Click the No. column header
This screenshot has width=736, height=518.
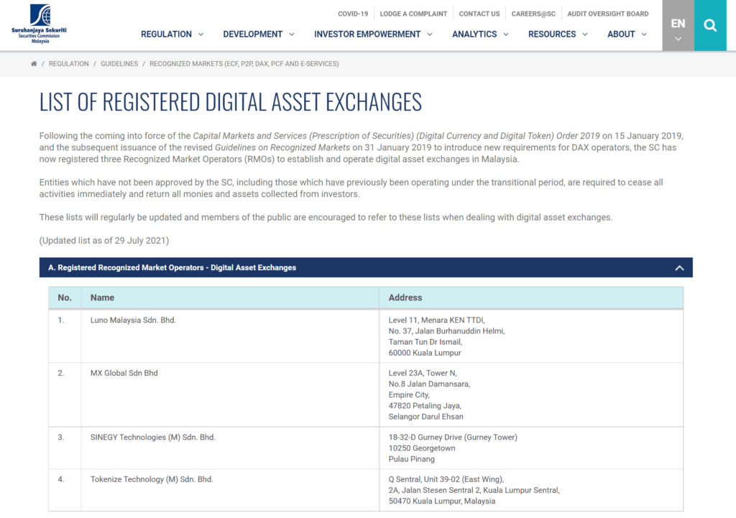pos(65,297)
